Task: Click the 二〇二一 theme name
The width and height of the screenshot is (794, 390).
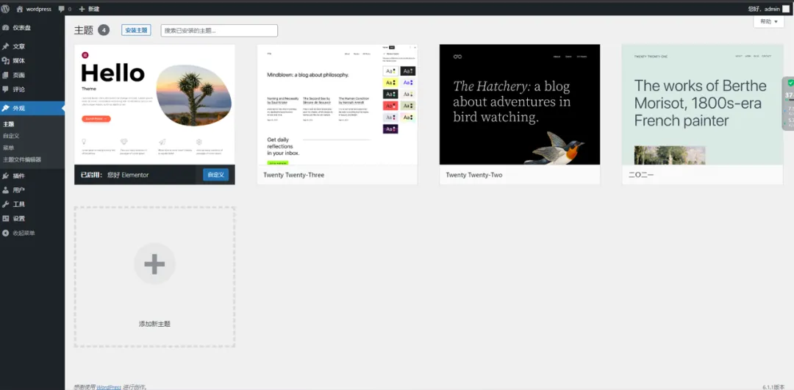Action: (641, 175)
